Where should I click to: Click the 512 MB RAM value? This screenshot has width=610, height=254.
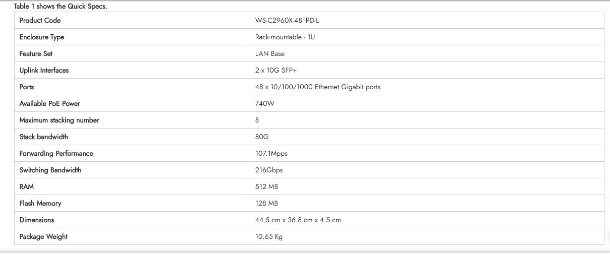[x=266, y=187]
